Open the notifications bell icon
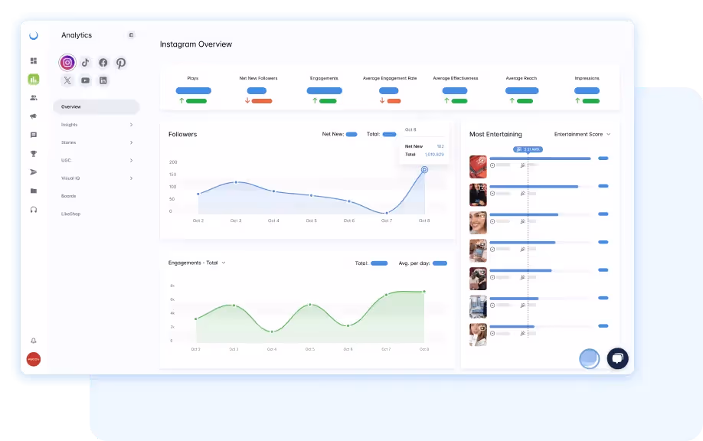 click(x=32, y=340)
